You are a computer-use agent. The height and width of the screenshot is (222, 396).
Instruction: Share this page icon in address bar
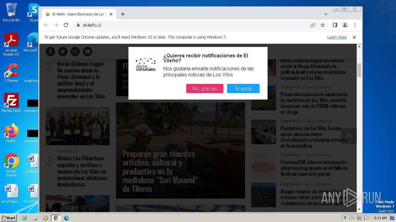(x=313, y=25)
